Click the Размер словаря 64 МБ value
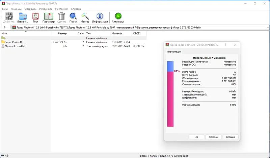The width and height of the screenshot is (270, 158). (x=233, y=105)
